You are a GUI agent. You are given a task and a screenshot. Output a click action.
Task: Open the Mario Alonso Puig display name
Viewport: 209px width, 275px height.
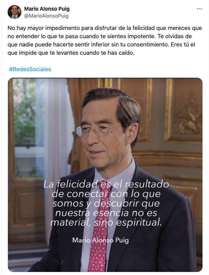click(47, 9)
